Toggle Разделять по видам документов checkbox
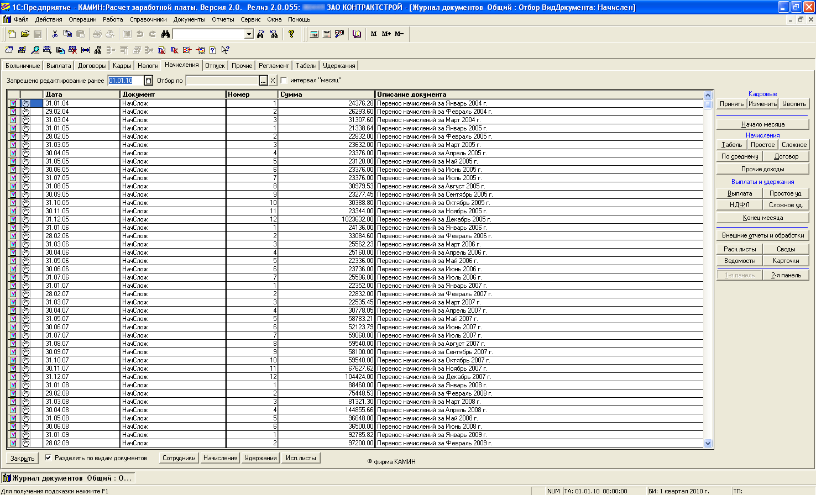This screenshot has height=495, width=816. pos(48,458)
